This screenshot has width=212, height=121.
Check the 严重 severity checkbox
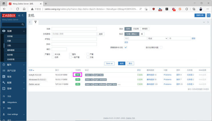(x=88, y=54)
